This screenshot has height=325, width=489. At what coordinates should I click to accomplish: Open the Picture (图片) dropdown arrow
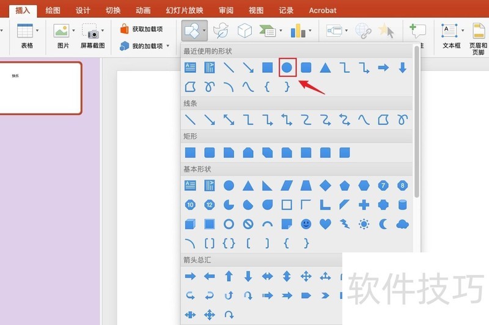74,30
